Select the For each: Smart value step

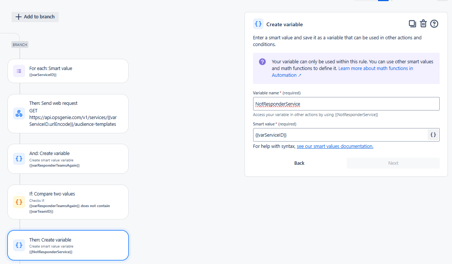point(68,71)
